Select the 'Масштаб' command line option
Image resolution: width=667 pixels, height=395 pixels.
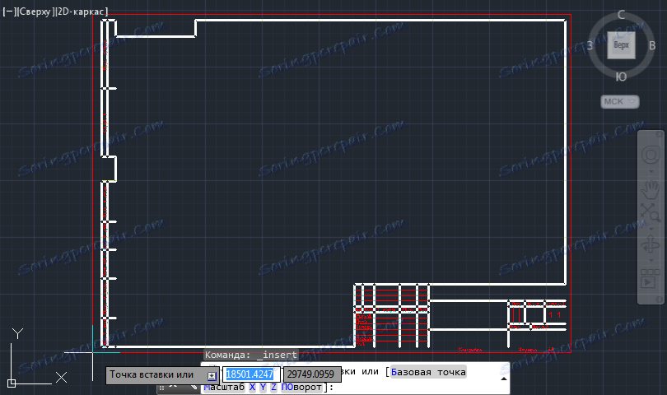pyautogui.click(x=223, y=387)
